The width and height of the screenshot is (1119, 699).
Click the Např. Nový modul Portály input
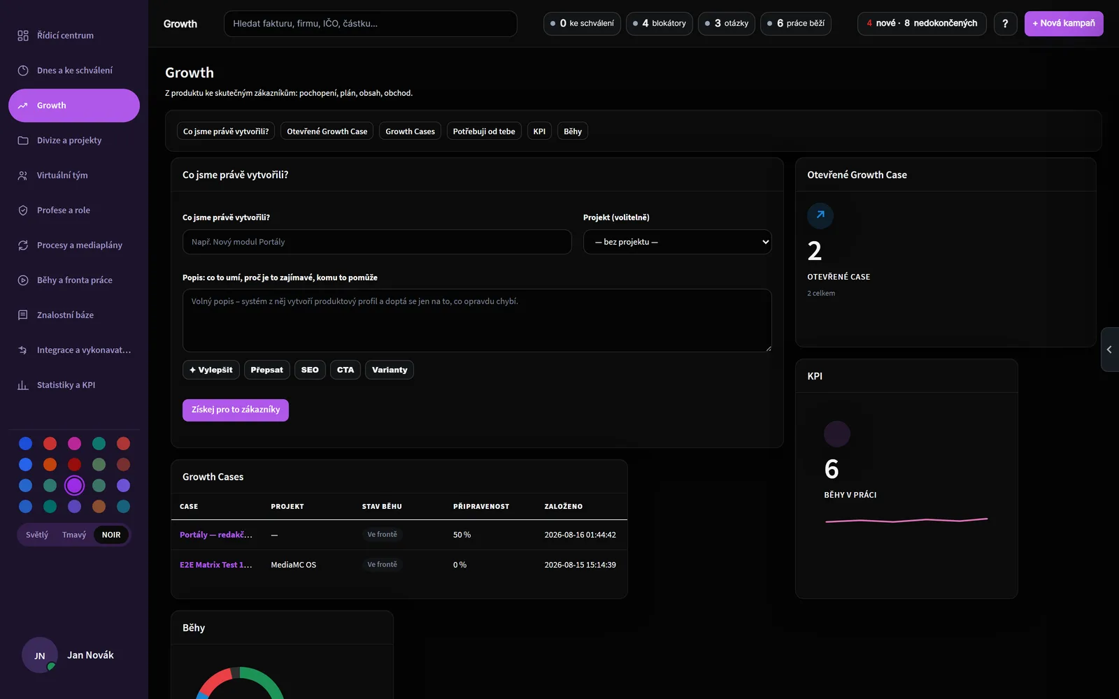pos(377,242)
